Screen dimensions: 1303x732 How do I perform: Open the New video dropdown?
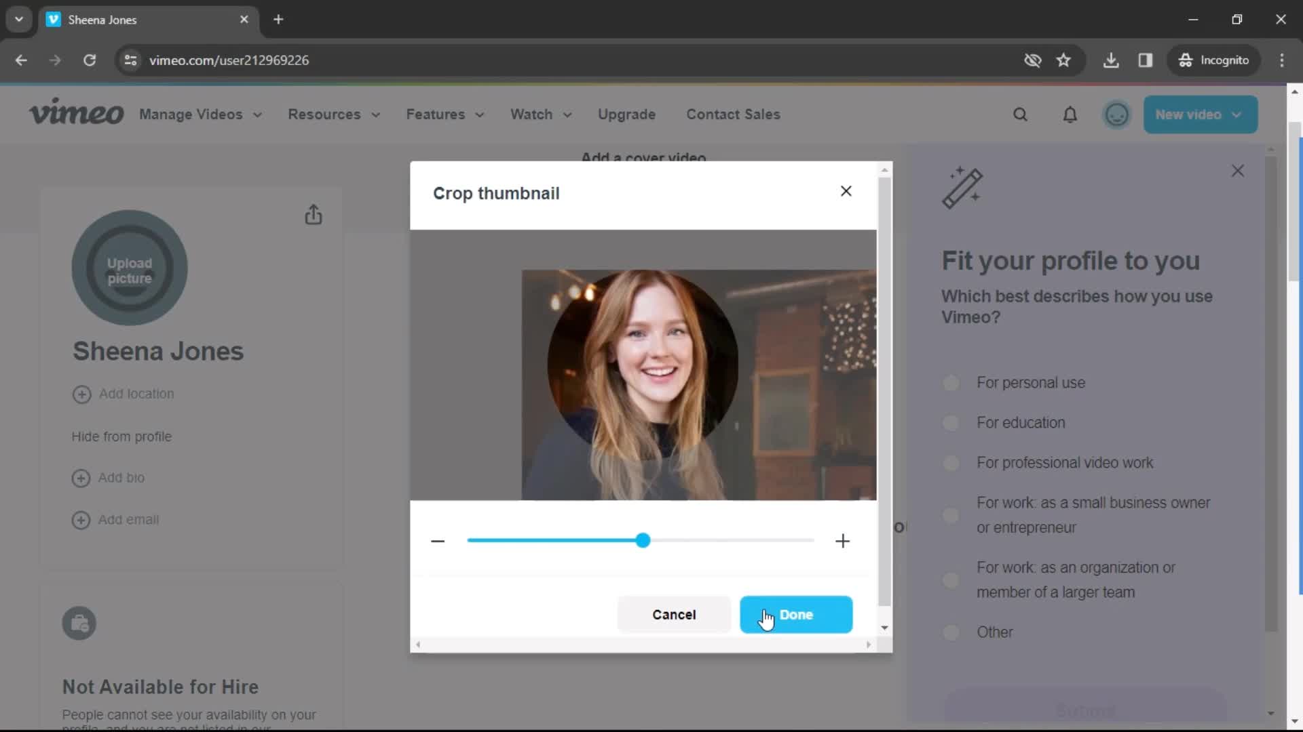(1200, 115)
